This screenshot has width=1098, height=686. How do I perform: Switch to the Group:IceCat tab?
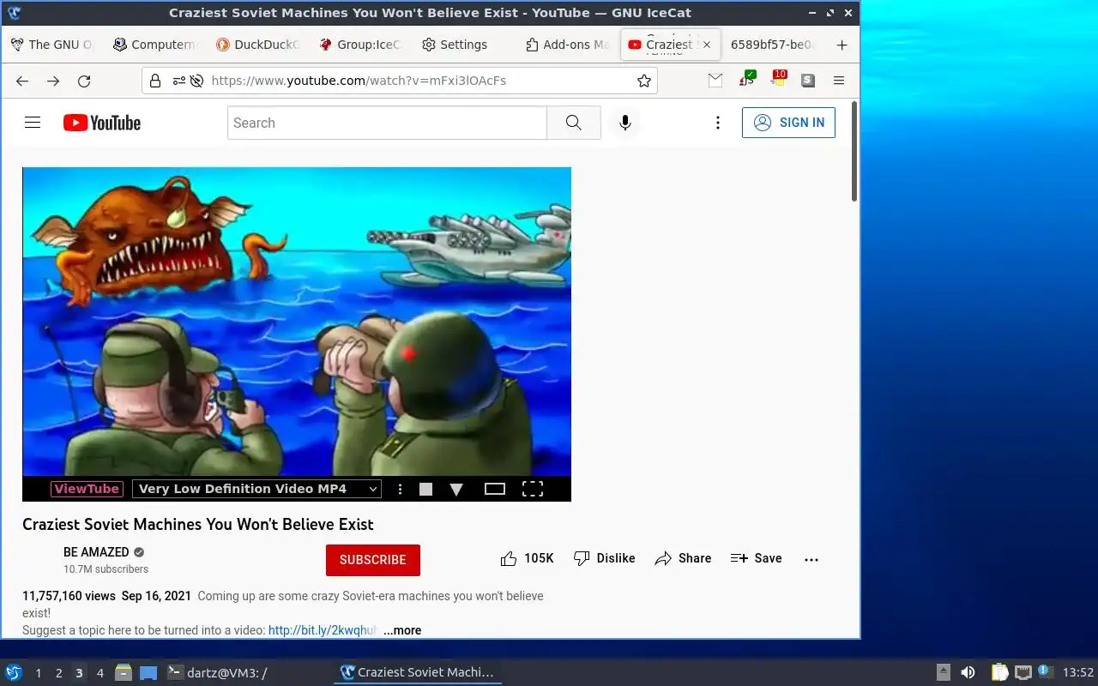360,45
